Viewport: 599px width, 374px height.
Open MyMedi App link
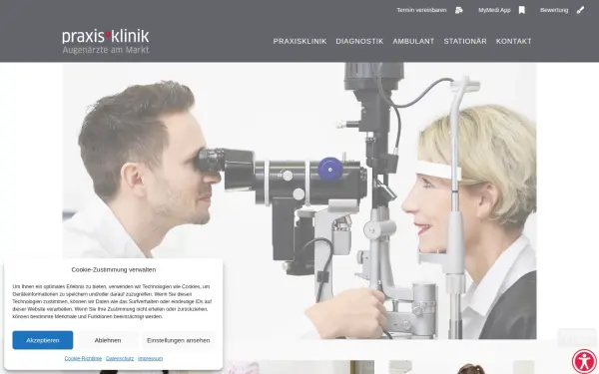pos(494,10)
